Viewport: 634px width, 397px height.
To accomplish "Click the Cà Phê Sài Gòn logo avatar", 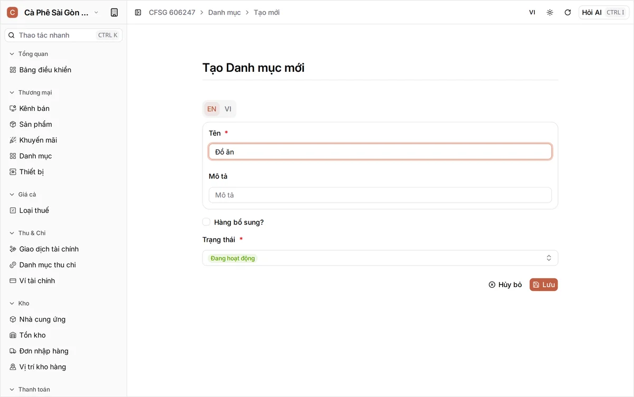I will pos(12,12).
